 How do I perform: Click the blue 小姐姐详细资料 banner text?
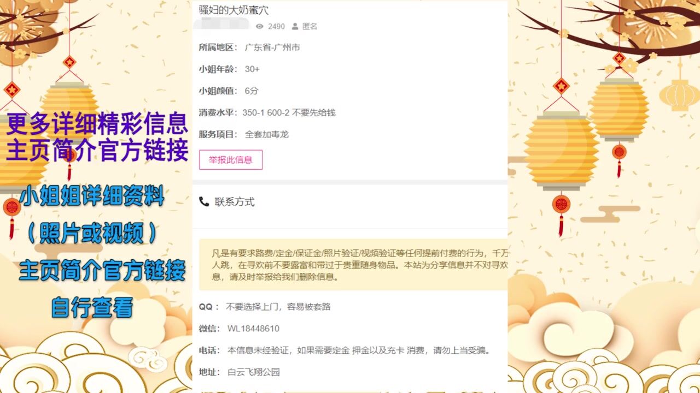pyautogui.click(x=92, y=195)
